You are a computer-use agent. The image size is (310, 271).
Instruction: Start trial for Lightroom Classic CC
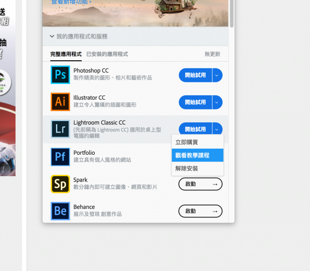click(195, 129)
